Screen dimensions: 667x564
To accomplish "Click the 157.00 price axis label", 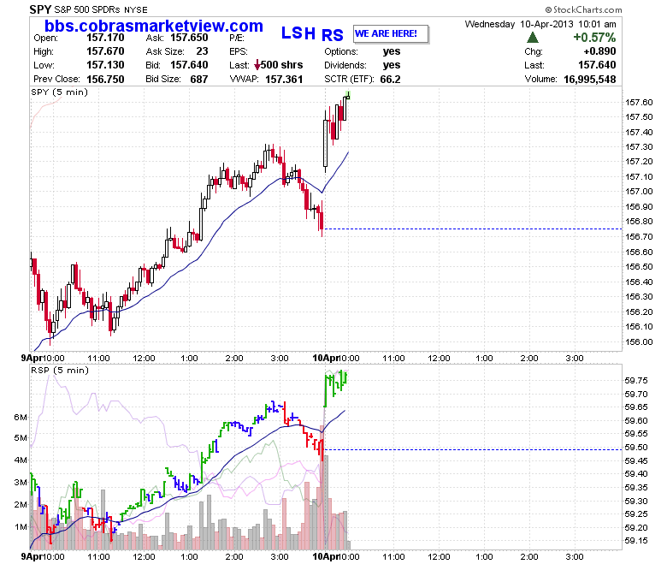I will click(x=639, y=192).
